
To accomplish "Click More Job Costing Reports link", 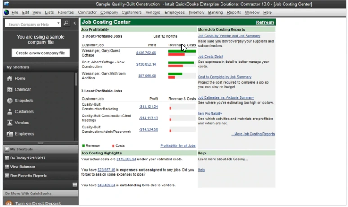I will click(253, 134).
